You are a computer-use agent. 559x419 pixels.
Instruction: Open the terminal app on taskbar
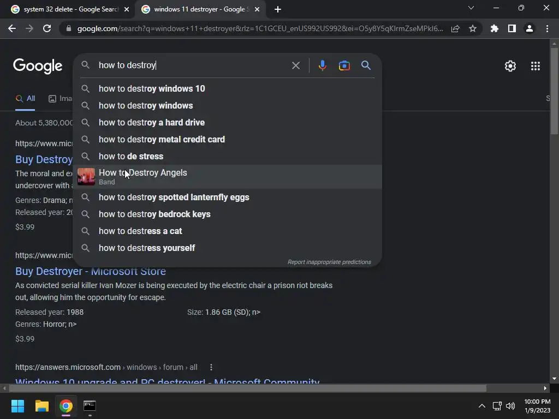click(90, 406)
